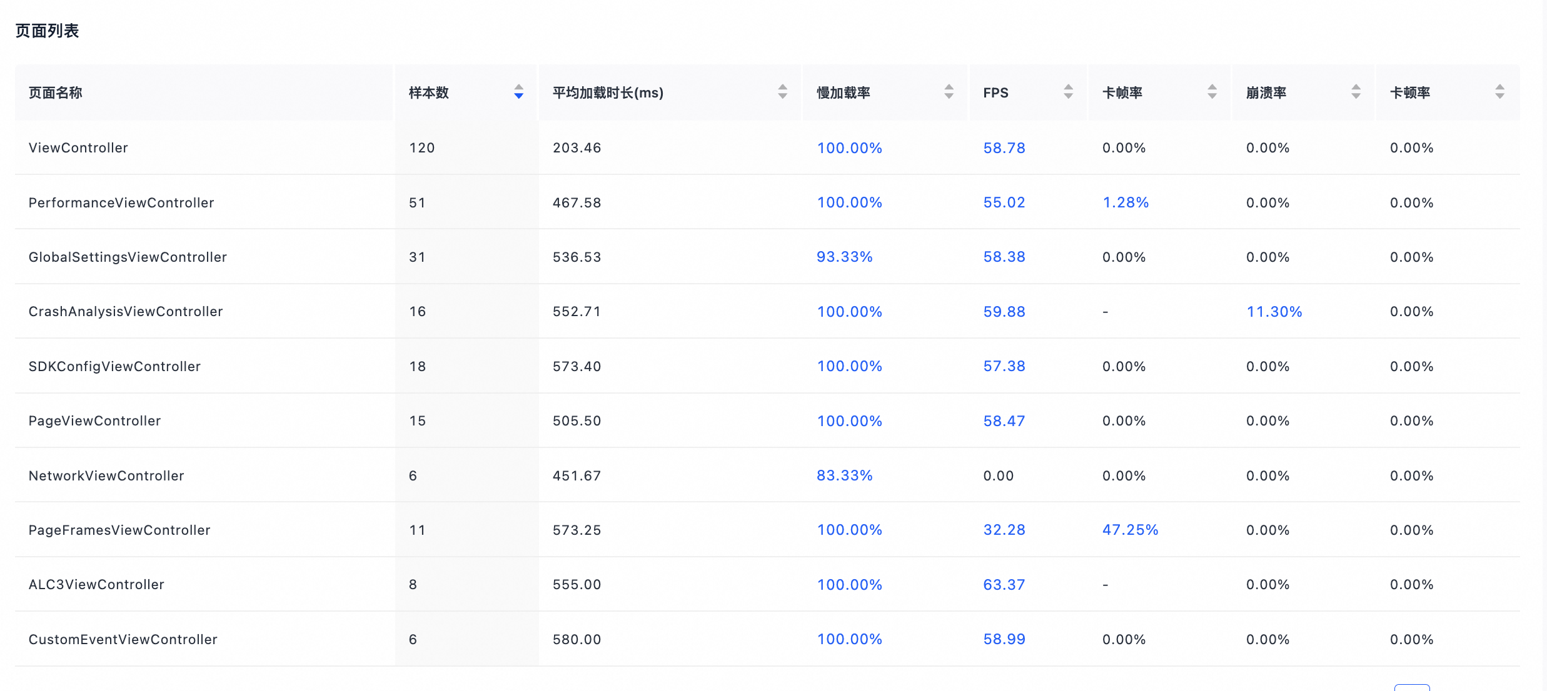
Task: Click average load time 573.25
Action: pos(577,530)
